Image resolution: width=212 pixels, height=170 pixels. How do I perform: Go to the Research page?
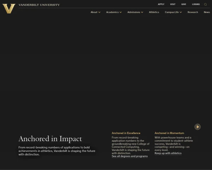pos(193,12)
